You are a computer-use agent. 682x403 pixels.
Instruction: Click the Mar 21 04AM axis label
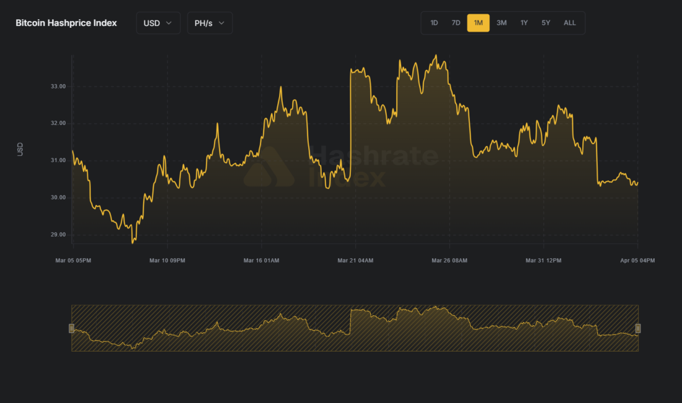point(355,261)
